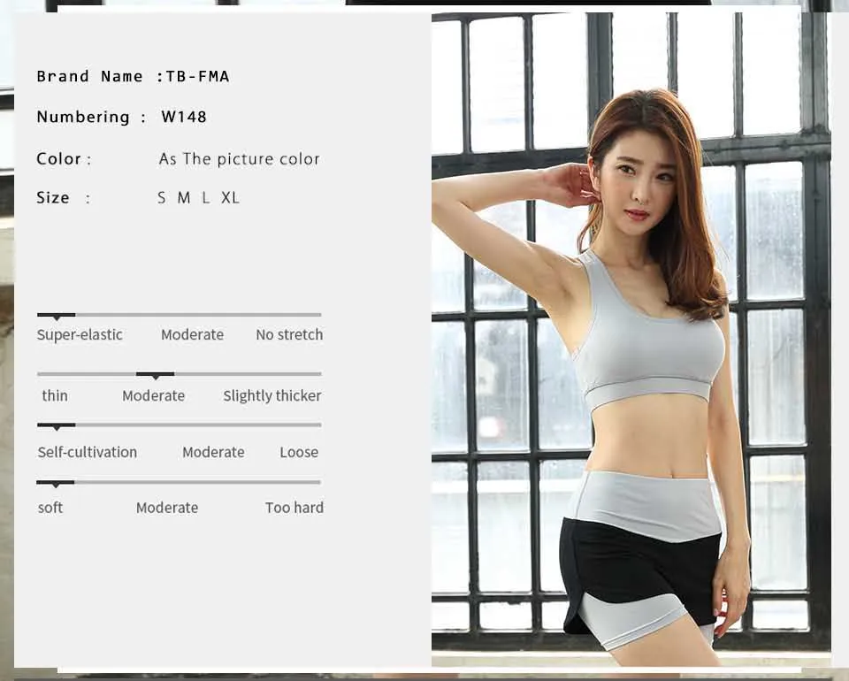Screen dimensions: 849x681
Task: Select size M
Action: pos(184,197)
